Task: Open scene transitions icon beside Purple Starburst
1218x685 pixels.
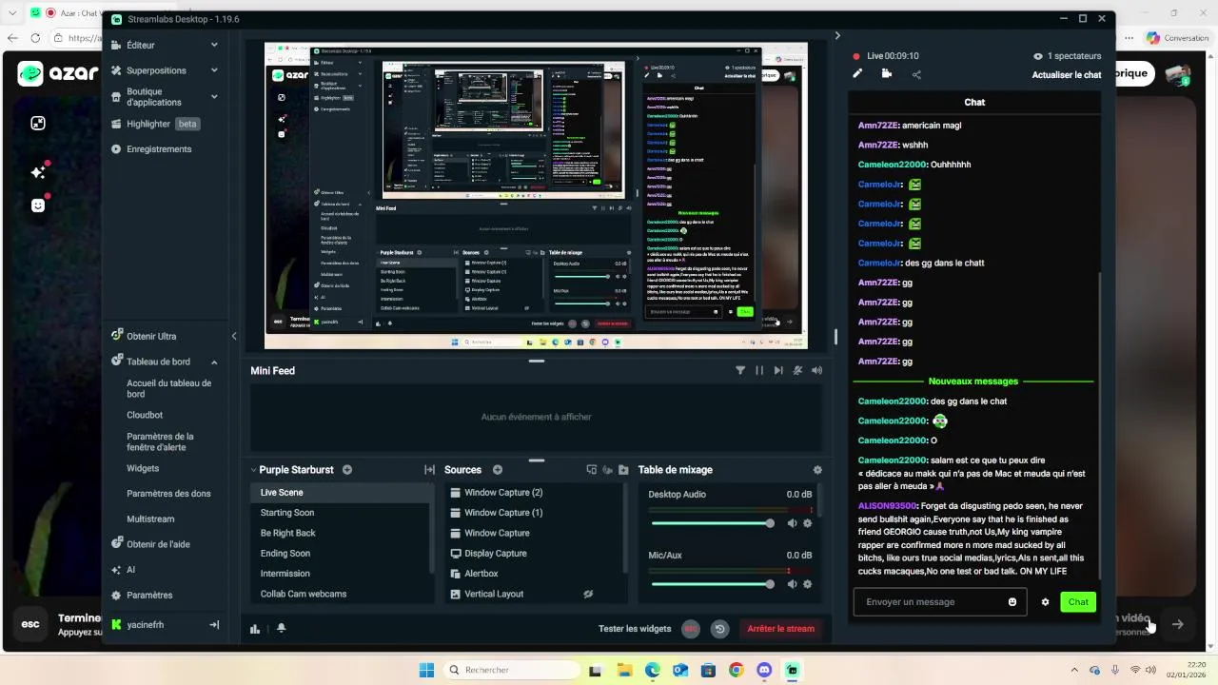Action: point(429,470)
